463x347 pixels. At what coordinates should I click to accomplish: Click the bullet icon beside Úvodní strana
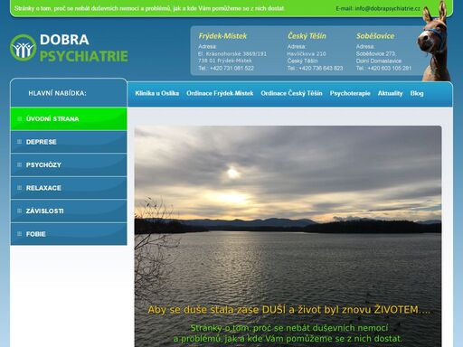[20, 118]
